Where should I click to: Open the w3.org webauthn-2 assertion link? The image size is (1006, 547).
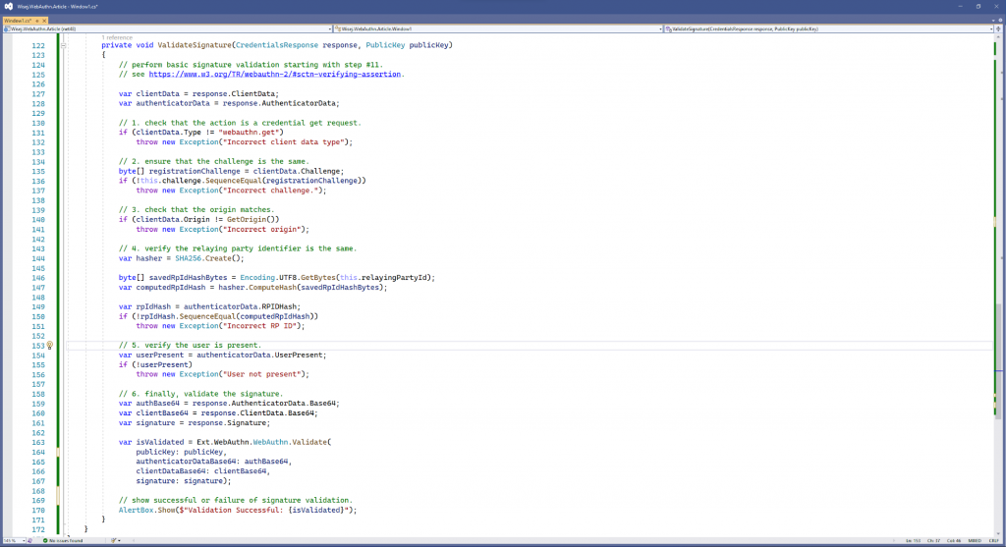point(275,75)
